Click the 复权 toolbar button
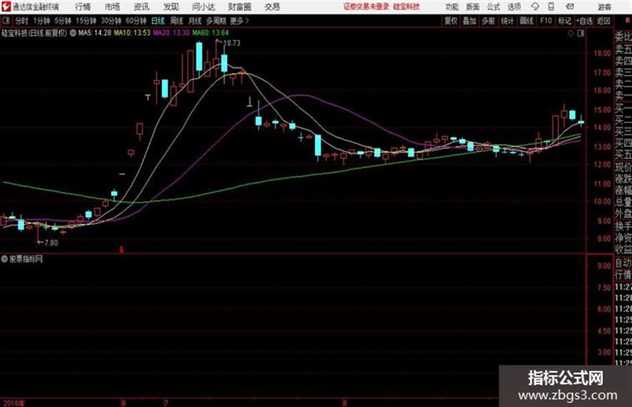 451,21
